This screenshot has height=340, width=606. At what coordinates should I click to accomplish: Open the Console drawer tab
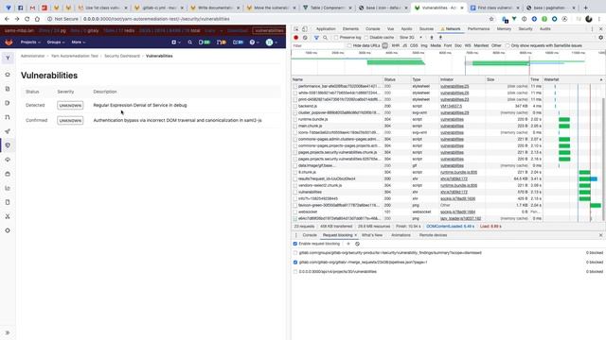pyautogui.click(x=310, y=235)
